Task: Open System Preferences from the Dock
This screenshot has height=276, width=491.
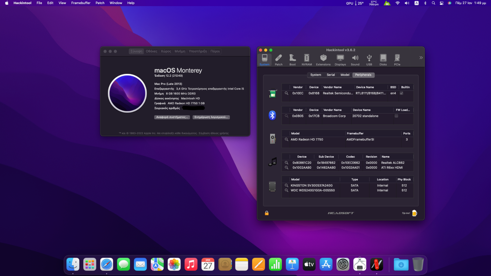Action: point(343,264)
